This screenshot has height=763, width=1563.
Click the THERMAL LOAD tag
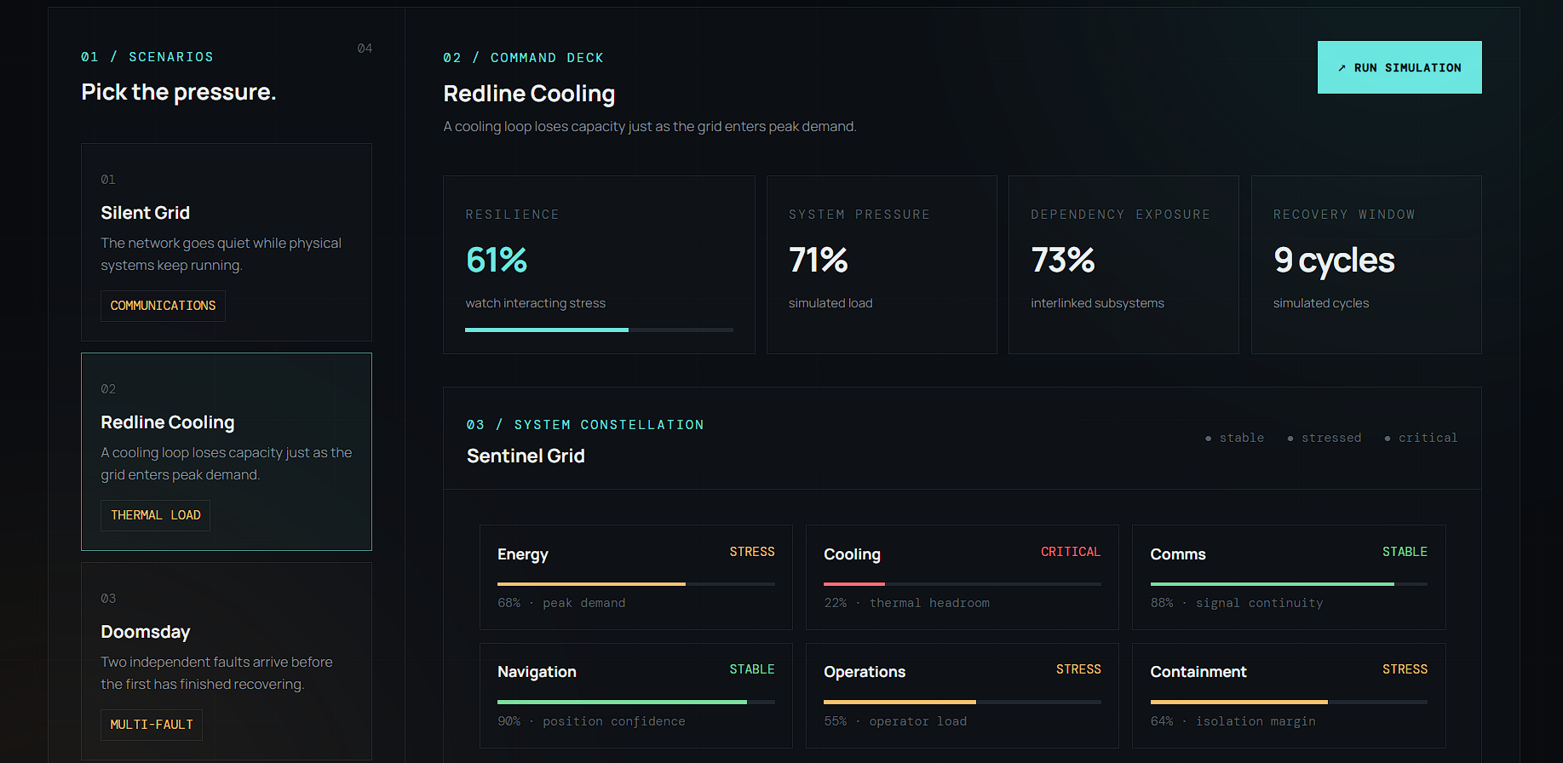point(155,515)
